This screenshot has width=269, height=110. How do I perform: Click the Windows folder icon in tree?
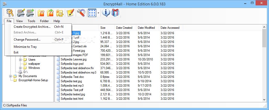(25, 68)
